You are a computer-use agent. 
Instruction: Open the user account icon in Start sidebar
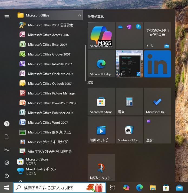click(x=7, y=124)
